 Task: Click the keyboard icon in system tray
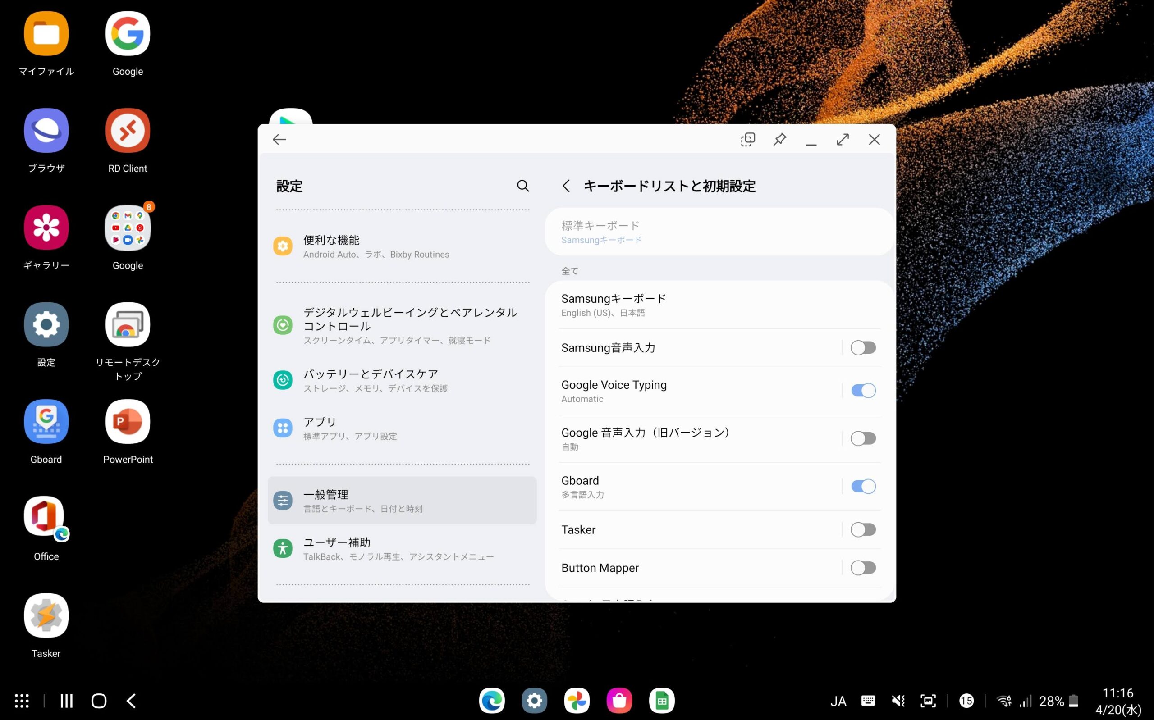tap(868, 701)
